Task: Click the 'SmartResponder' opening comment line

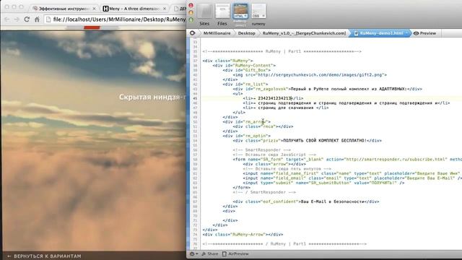Action: 262,150
